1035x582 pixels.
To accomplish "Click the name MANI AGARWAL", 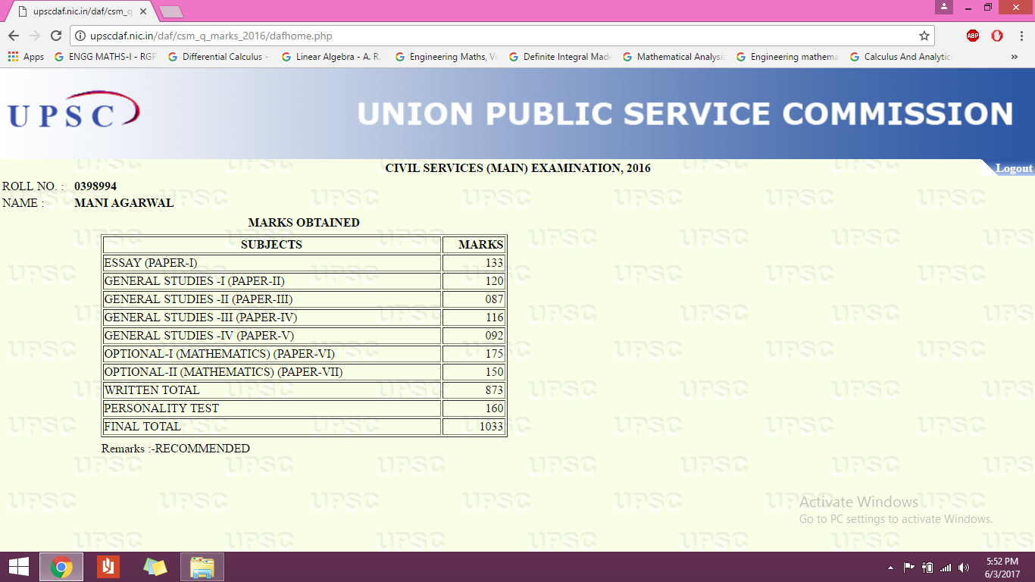I will (124, 203).
